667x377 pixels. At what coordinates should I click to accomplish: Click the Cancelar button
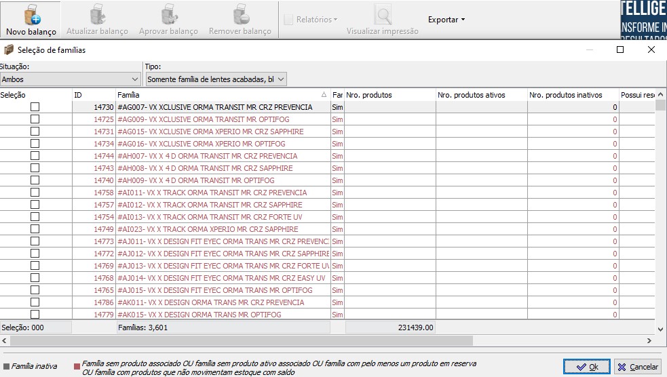click(x=638, y=367)
